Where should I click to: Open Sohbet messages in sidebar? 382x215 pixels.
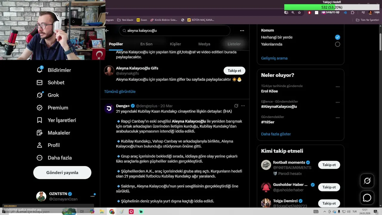click(50, 83)
